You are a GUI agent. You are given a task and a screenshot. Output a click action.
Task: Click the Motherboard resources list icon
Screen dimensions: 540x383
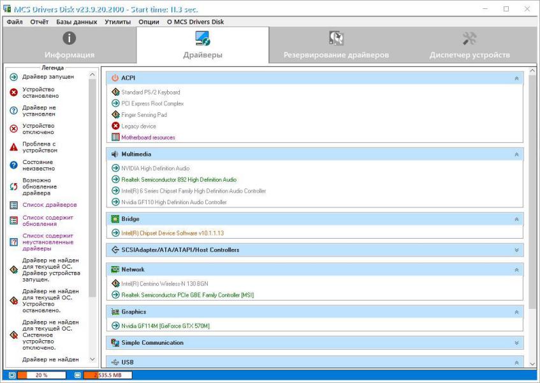click(116, 137)
